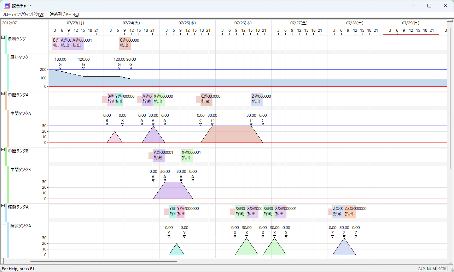The width and height of the screenshot is (454, 272).
Task: Click the 07/25(水) date header
Action: pyautogui.click(x=187, y=23)
